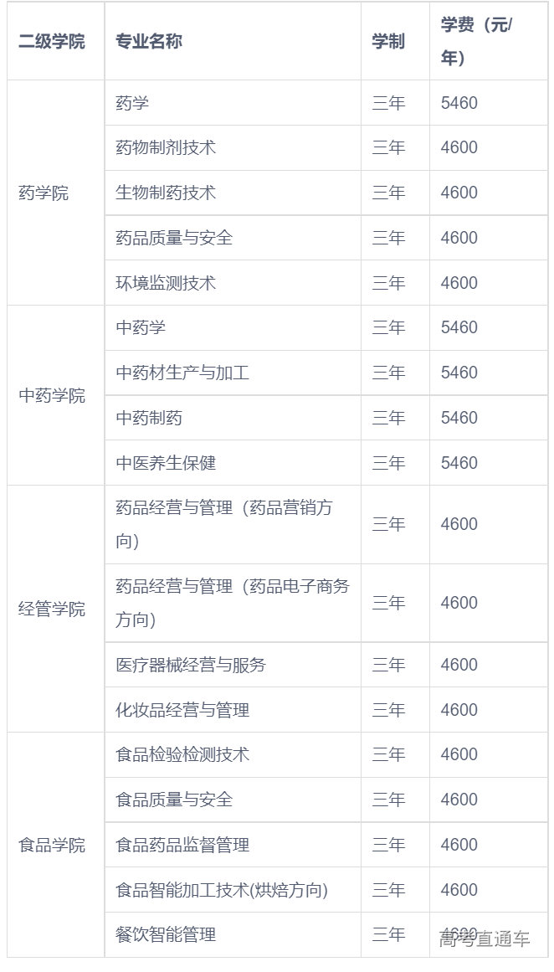Click the 药物制剂技术 major name
The image size is (554, 972).
coord(166,147)
